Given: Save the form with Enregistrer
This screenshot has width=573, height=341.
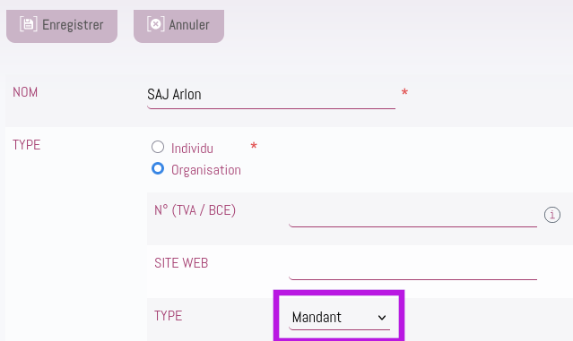Looking at the screenshot, I should click(x=62, y=26).
